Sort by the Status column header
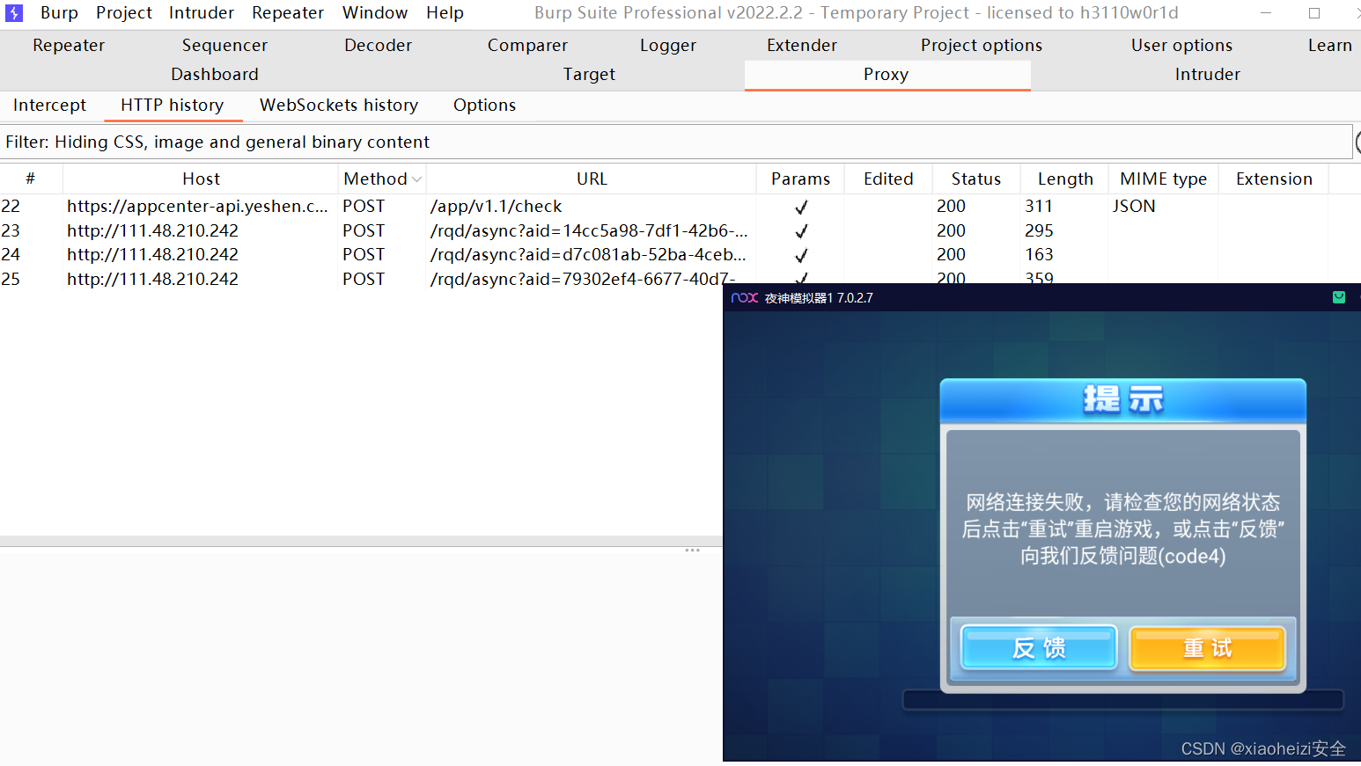Screen dimensions: 1361x766 [x=976, y=179]
